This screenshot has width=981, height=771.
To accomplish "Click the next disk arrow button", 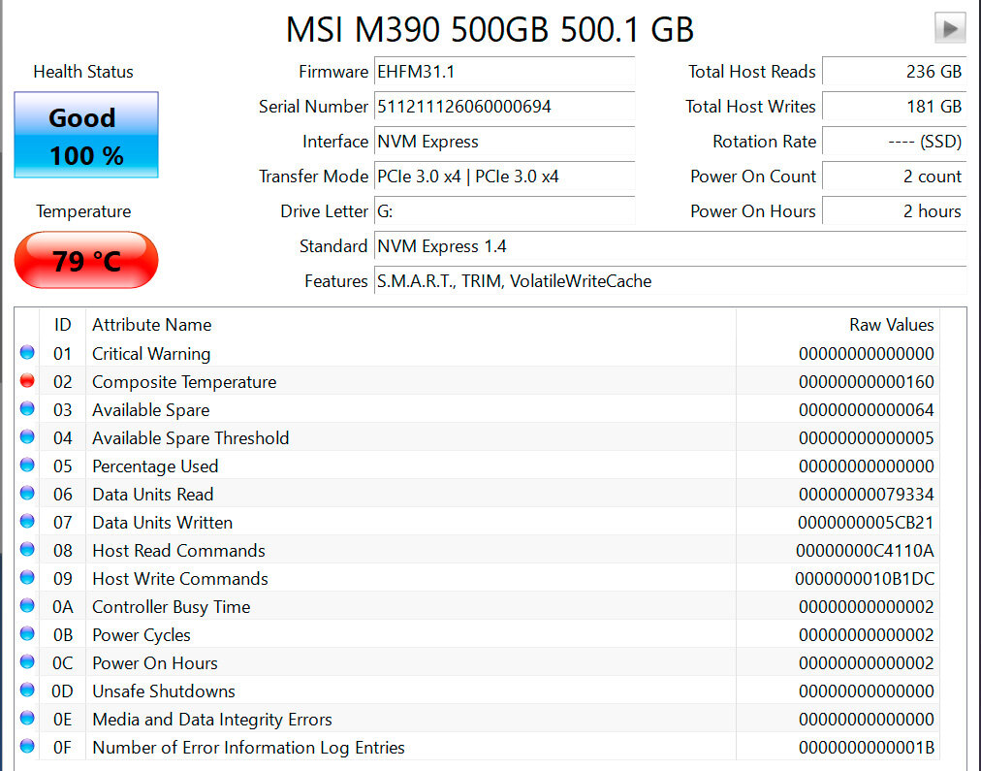I will (950, 28).
